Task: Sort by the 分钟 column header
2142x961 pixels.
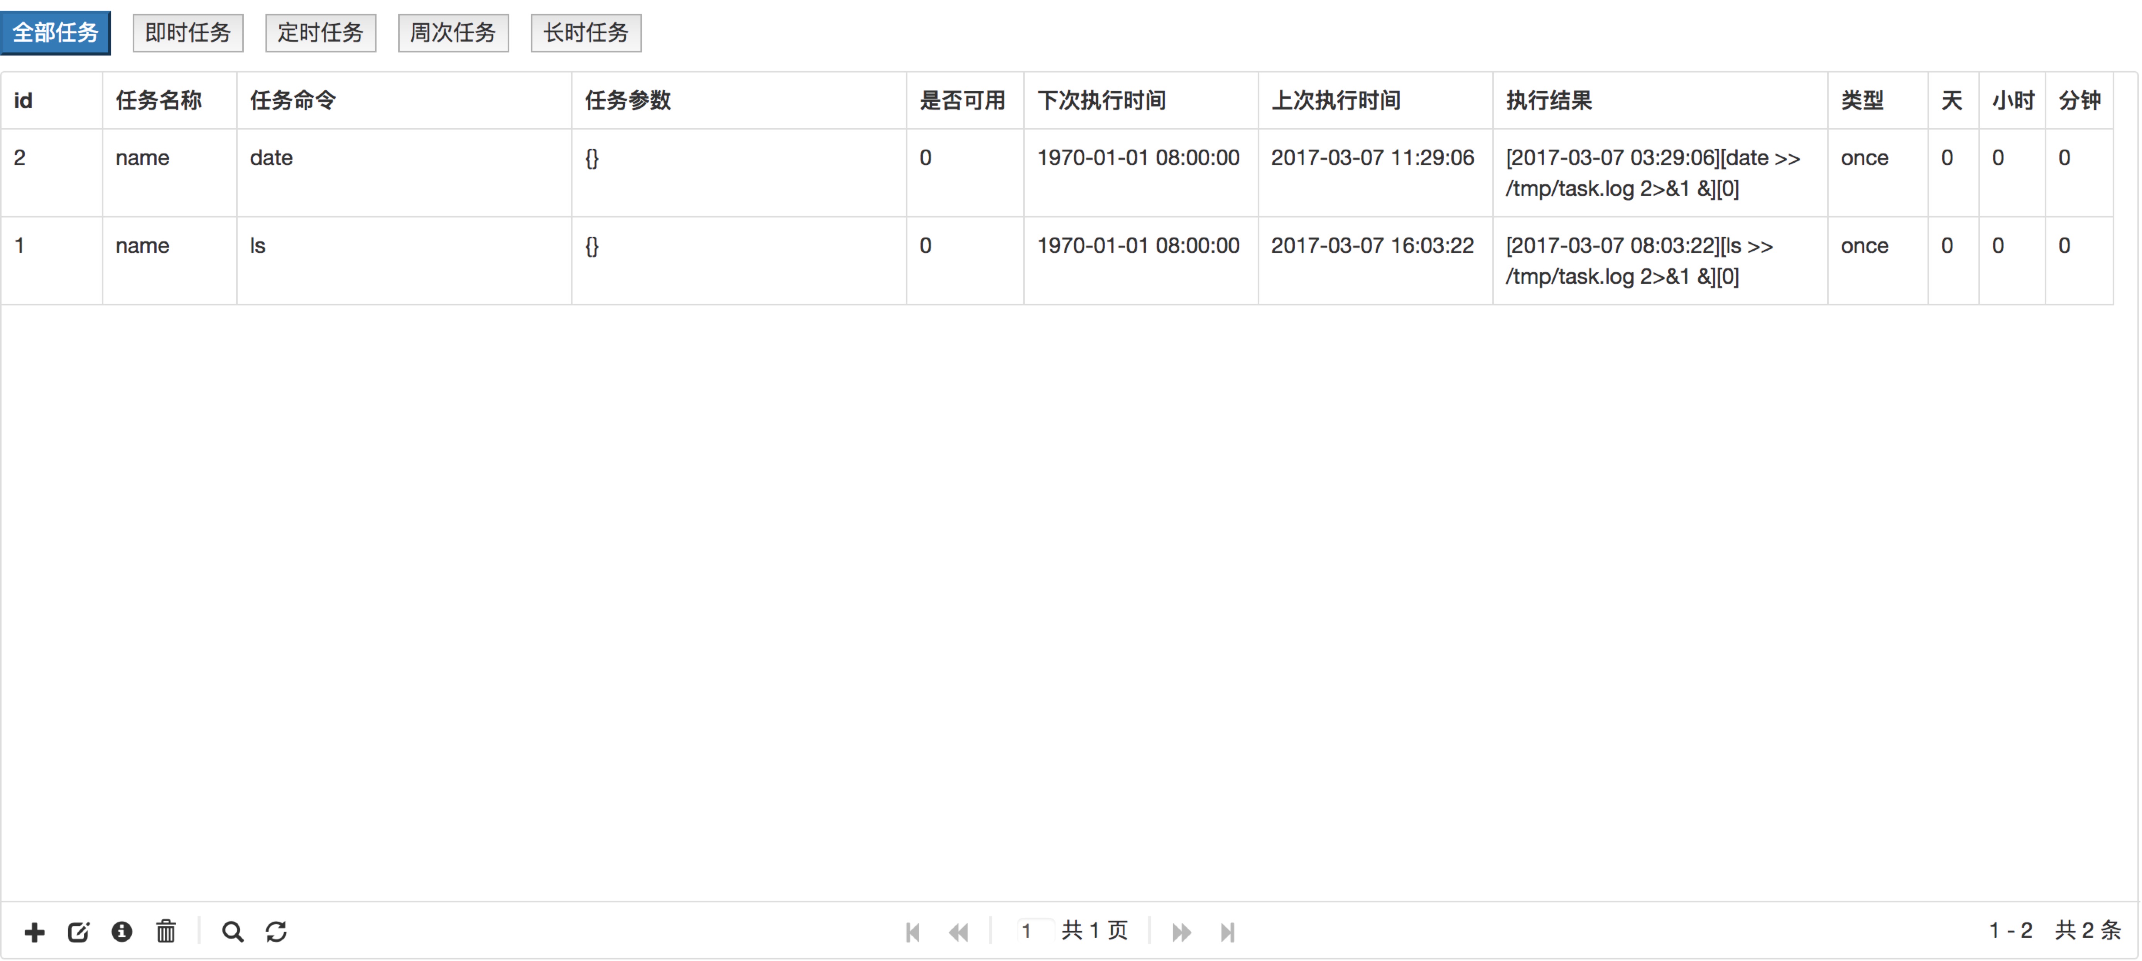Action: 2079,101
